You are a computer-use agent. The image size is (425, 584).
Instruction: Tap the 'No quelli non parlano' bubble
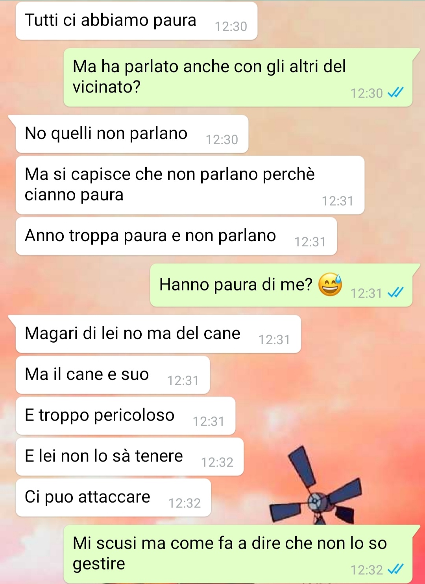pos(132,134)
